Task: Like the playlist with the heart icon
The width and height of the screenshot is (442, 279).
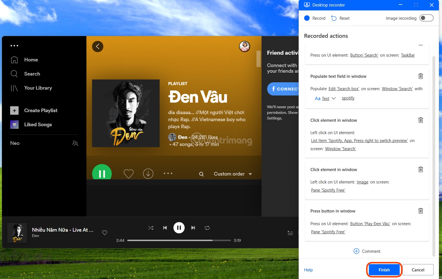Action: [x=129, y=174]
